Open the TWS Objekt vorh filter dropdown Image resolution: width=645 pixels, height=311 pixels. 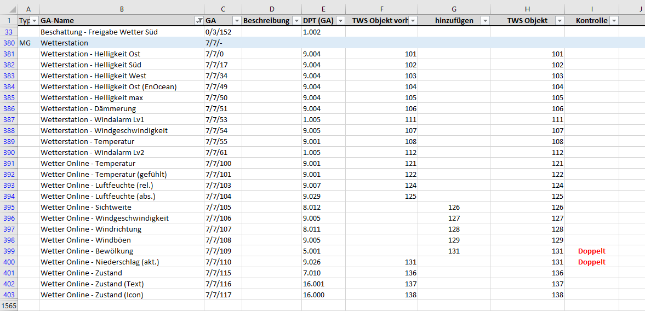(x=413, y=21)
